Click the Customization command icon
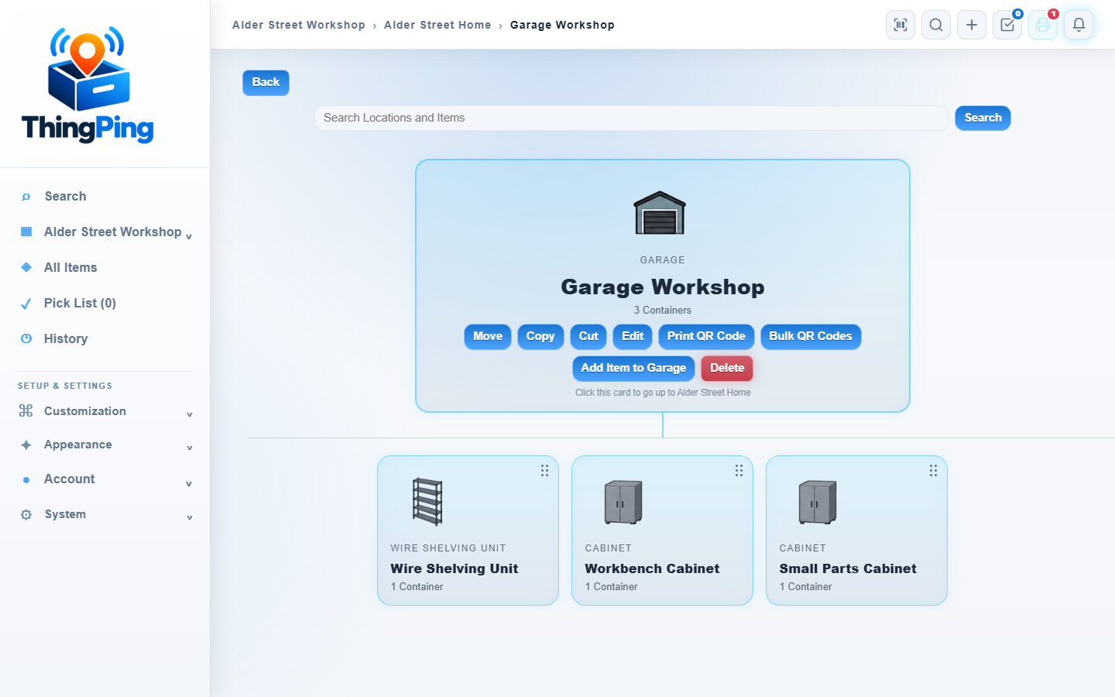Image resolution: width=1115 pixels, height=697 pixels. pyautogui.click(x=26, y=410)
